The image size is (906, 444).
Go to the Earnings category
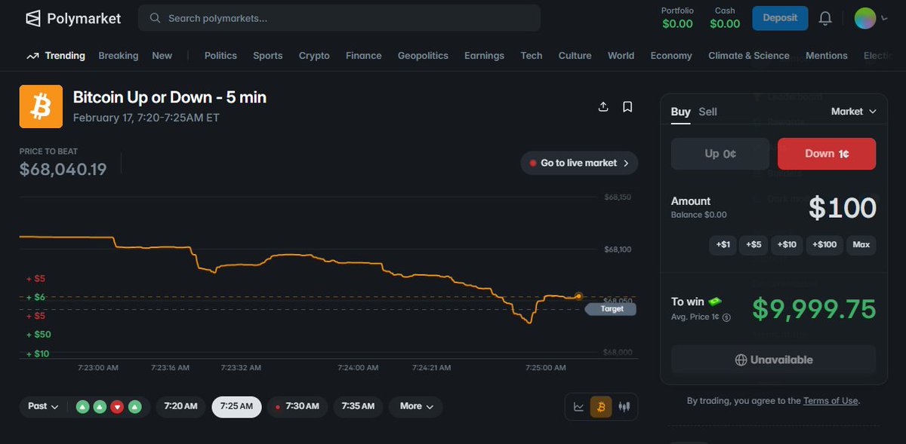click(484, 56)
